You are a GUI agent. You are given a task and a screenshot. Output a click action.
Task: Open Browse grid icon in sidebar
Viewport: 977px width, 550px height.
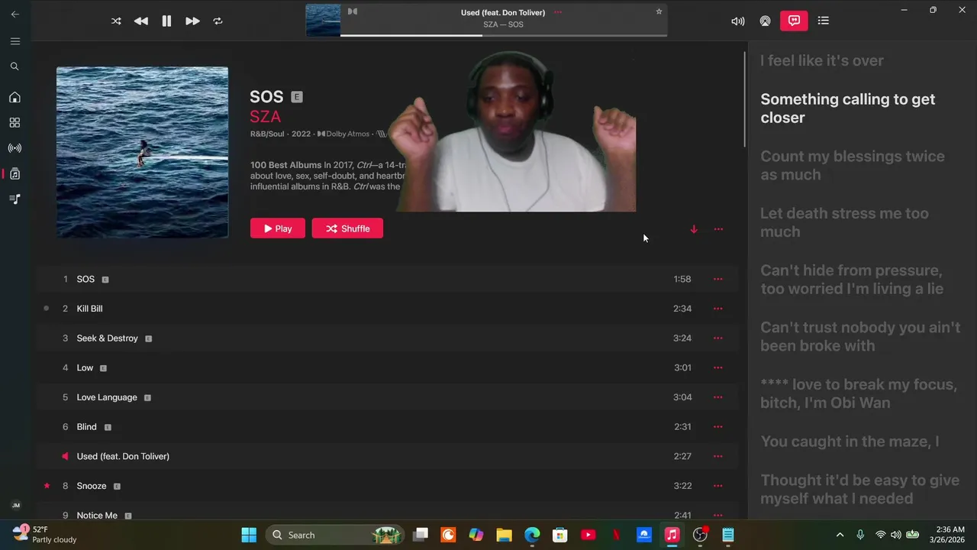click(x=15, y=122)
